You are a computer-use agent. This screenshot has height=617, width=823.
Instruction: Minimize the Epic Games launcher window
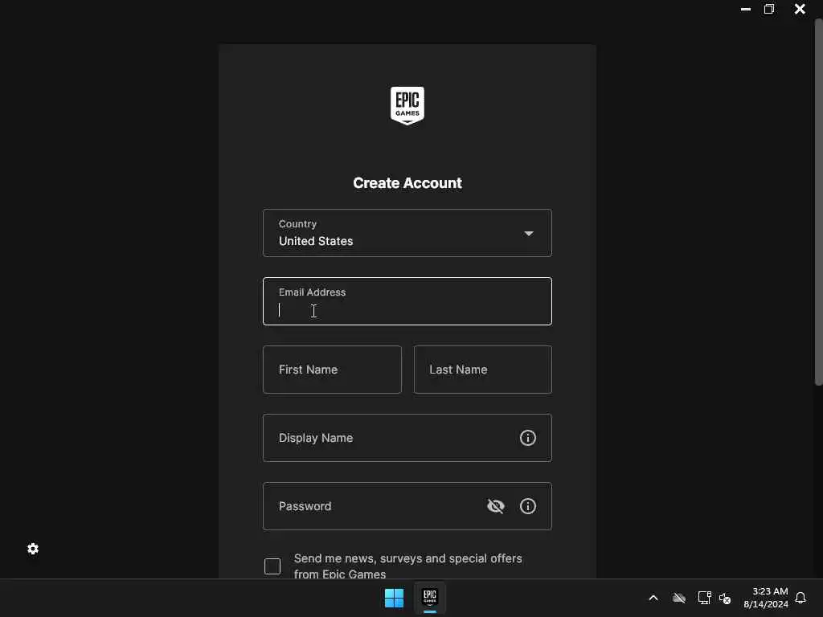pos(745,10)
